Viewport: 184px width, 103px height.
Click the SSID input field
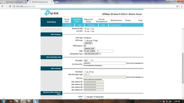coord(99,51)
